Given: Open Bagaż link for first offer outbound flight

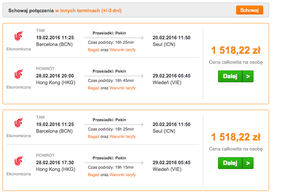Looking at the screenshot, I should pos(94,50).
